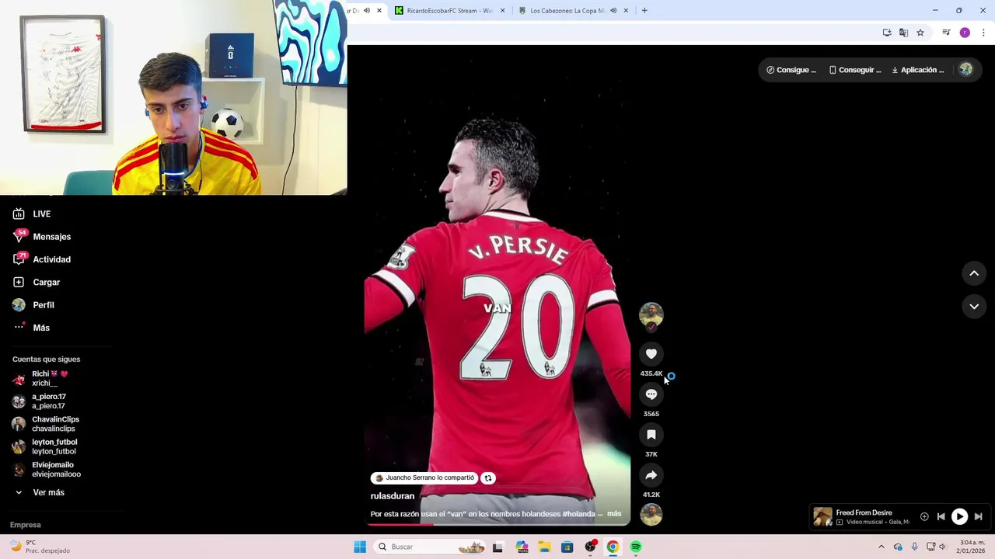Screen dimensions: 995x559
Task: Play Freed From Desire in media player
Action: tap(960, 516)
